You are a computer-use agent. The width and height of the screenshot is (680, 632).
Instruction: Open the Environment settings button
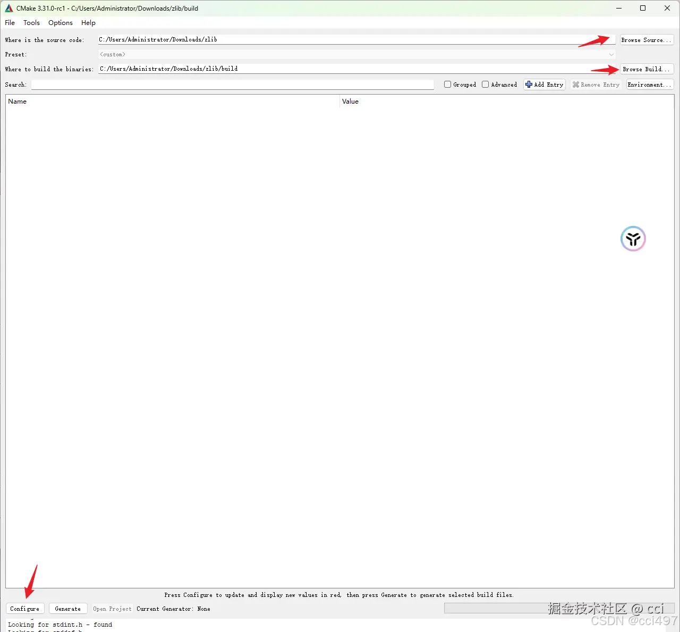(650, 85)
